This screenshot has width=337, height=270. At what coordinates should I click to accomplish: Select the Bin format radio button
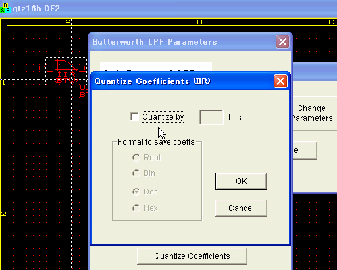coord(136,173)
